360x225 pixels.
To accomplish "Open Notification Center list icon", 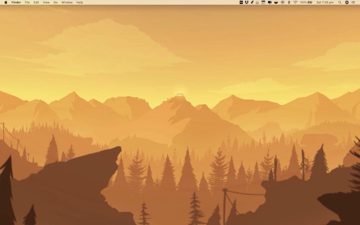I will 353,2.
